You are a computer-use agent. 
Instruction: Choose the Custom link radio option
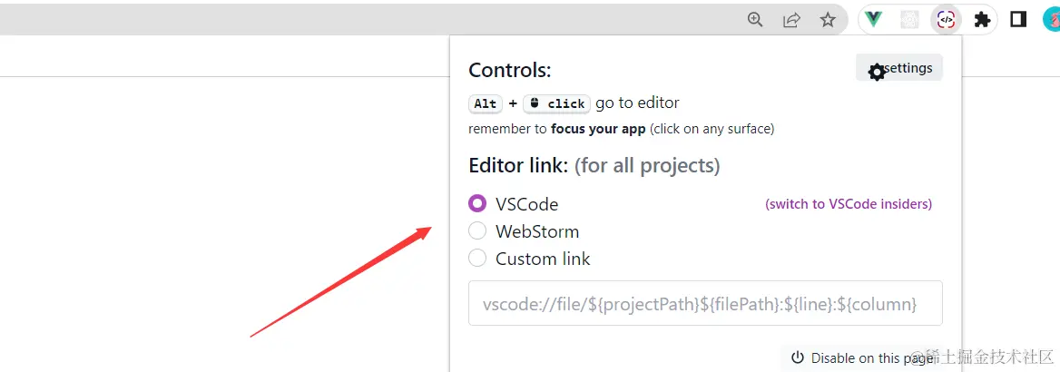click(477, 259)
